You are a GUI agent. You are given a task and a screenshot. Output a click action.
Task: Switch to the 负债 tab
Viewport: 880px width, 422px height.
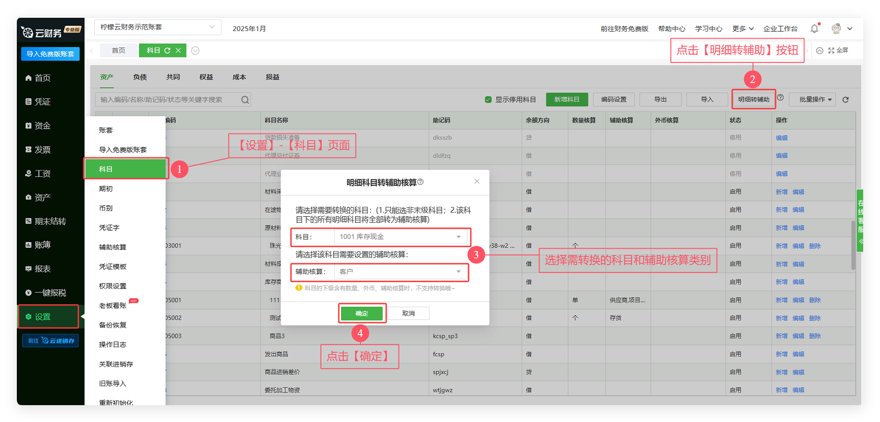140,77
